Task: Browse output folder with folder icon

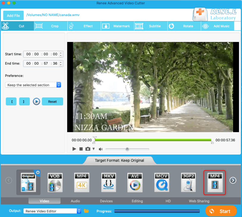Action: tap(86, 211)
